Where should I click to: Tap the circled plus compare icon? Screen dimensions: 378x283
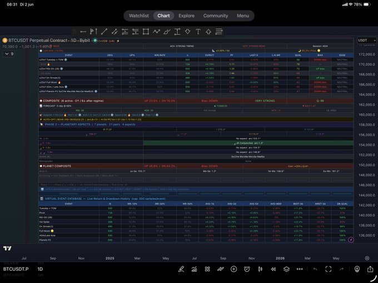[233, 269]
